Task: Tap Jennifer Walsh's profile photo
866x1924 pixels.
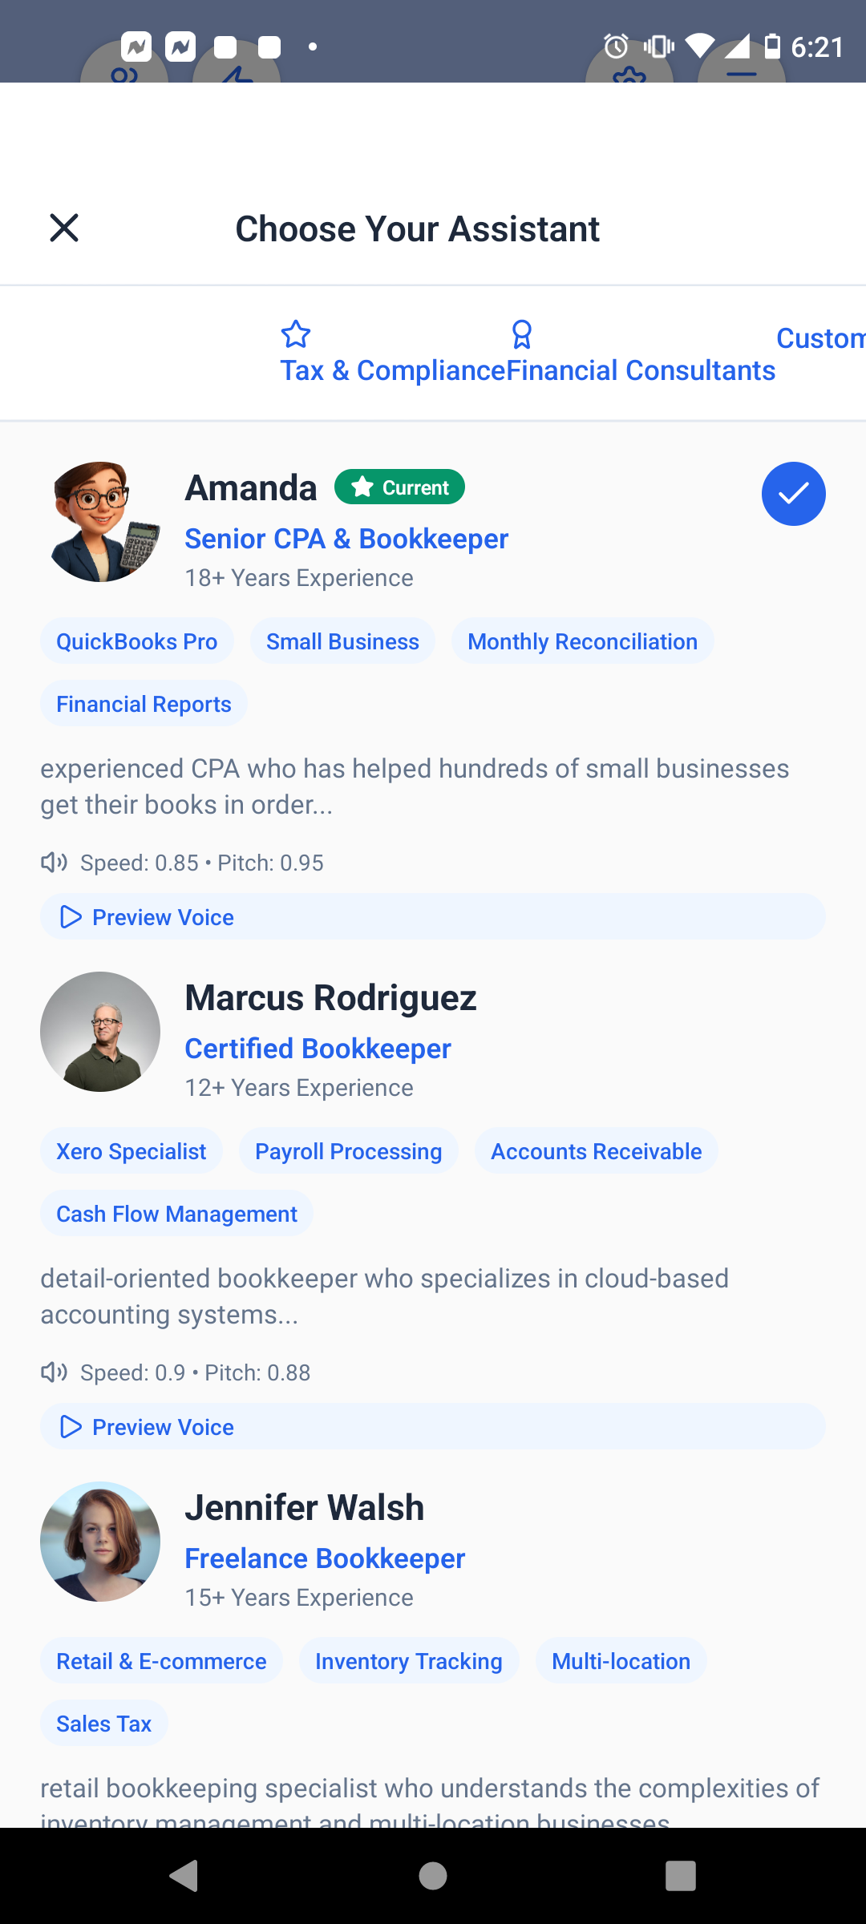Action: click(x=100, y=1542)
